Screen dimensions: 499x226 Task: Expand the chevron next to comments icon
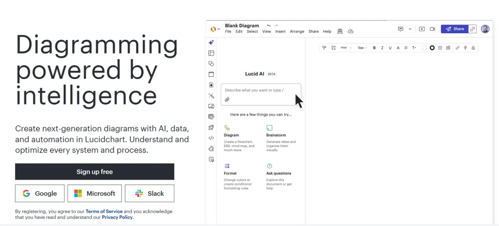pyautogui.click(x=410, y=29)
